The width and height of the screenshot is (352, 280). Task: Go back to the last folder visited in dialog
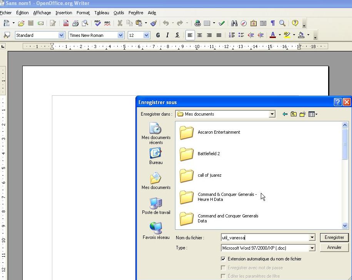pyautogui.click(x=285, y=114)
